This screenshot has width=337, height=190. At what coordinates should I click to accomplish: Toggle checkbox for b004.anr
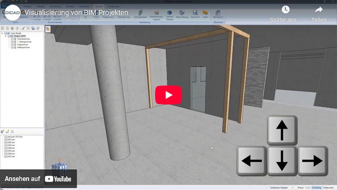click(x=5, y=148)
